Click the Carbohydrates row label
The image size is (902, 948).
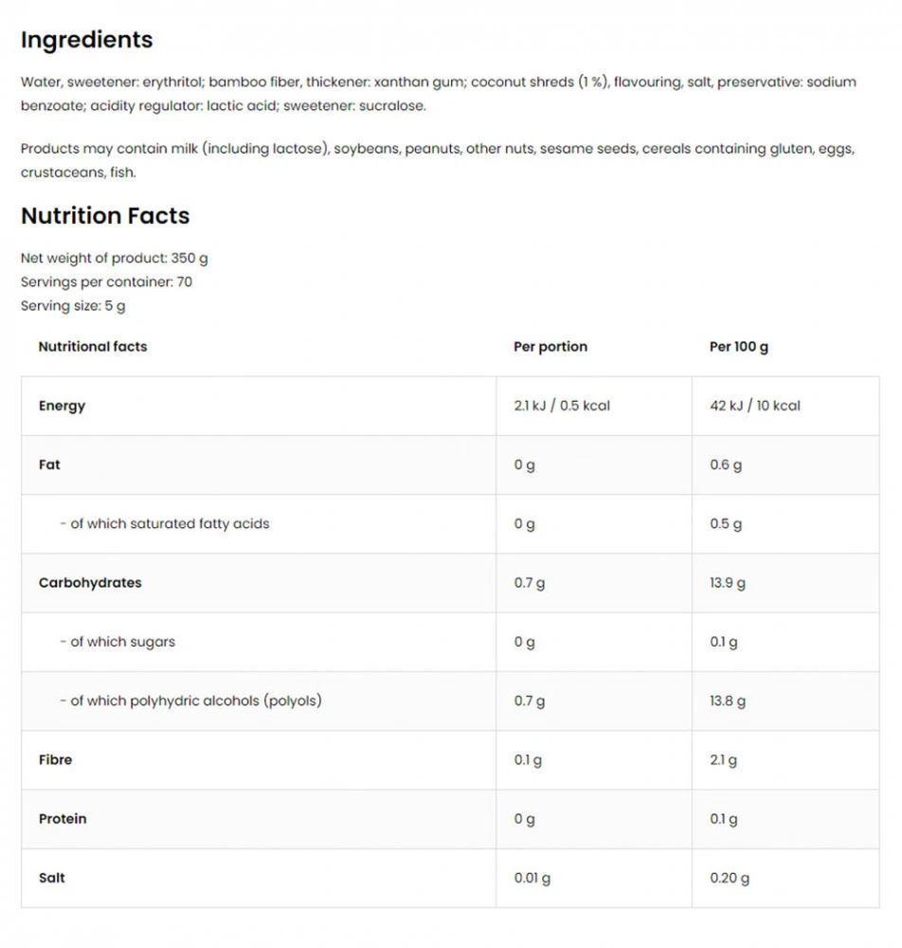coord(90,583)
